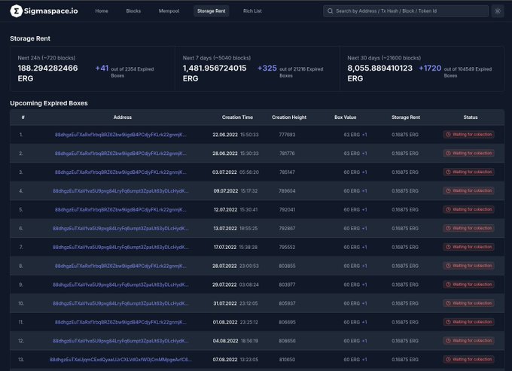The width and height of the screenshot is (512, 371).
Task: Click the +325 expired boxes count
Action: click(x=267, y=68)
